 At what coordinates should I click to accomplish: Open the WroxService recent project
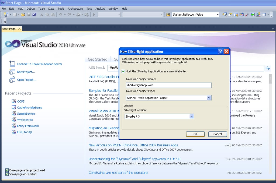tap(25, 120)
